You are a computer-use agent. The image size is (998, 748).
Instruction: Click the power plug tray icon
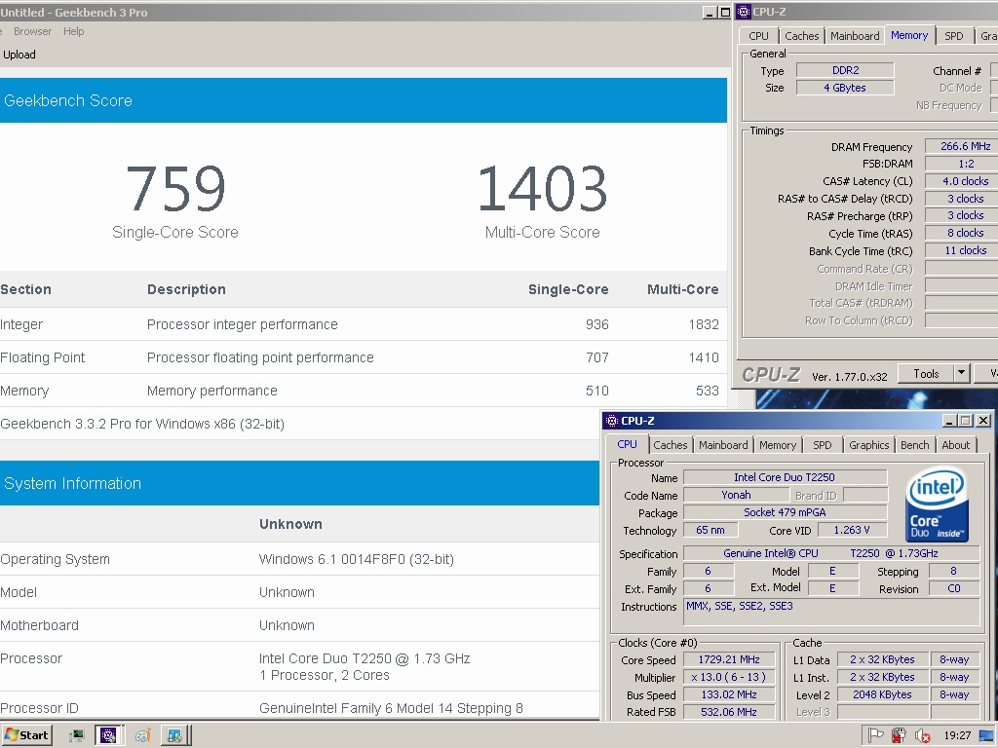898,736
